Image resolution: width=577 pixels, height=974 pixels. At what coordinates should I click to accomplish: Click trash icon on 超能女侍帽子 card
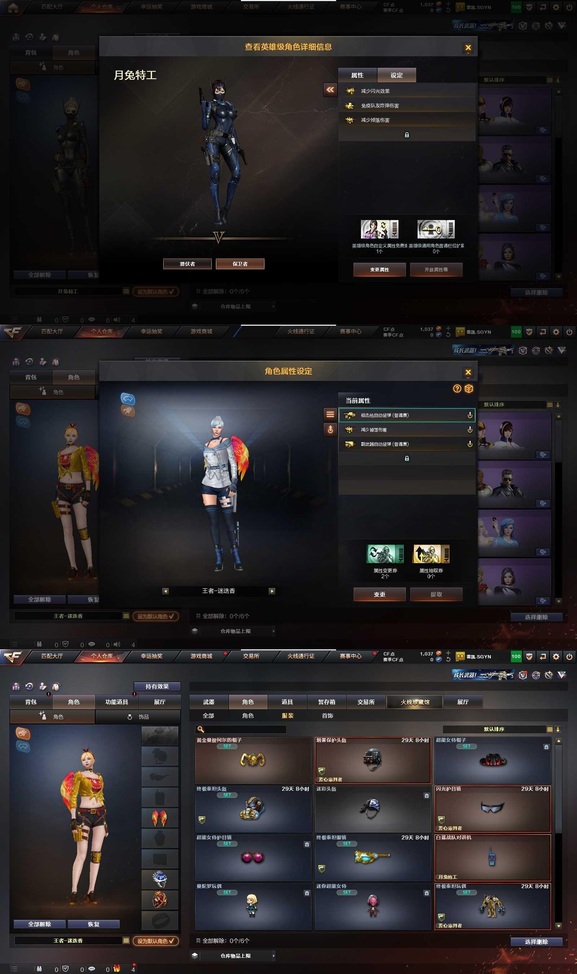tap(546, 747)
